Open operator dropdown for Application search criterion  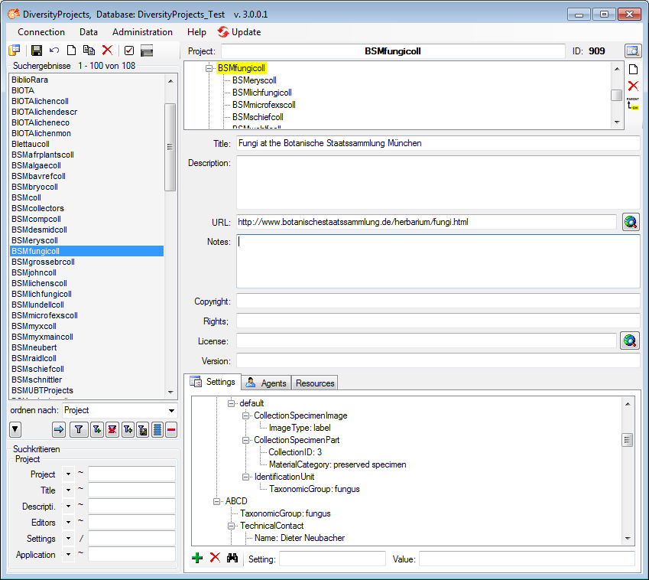[x=68, y=554]
